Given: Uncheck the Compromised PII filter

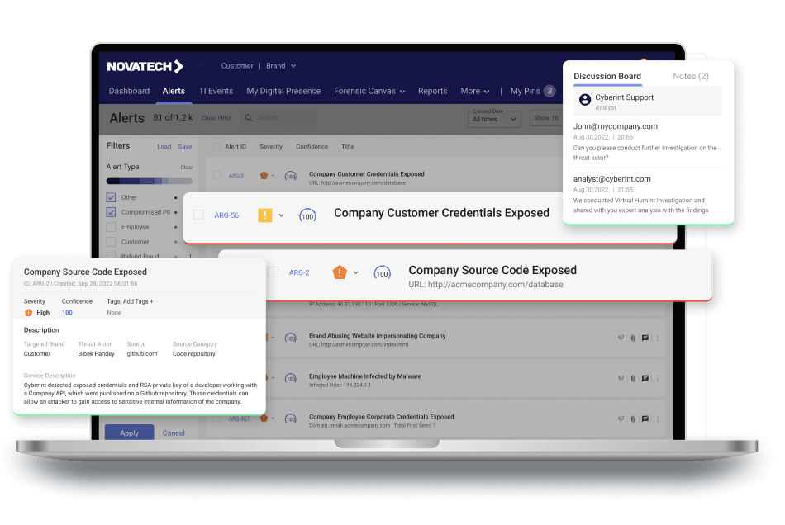Looking at the screenshot, I should pyautogui.click(x=111, y=213).
